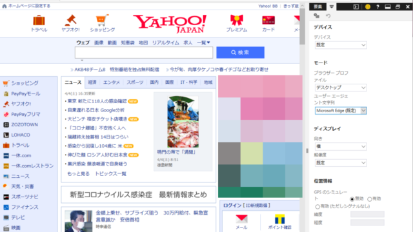
Task: Open the Card credit card icon
Action: tap(268, 20)
